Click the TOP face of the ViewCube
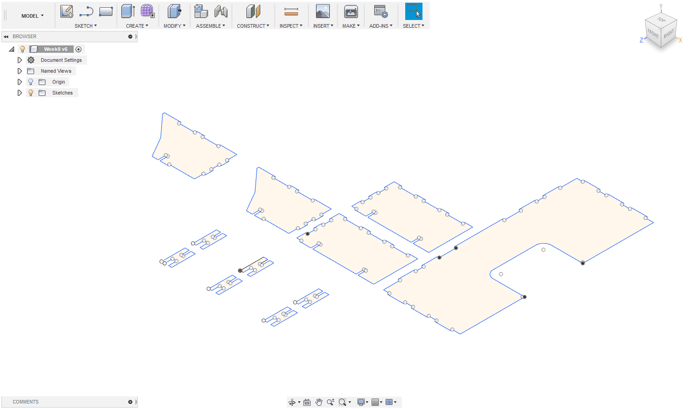 [x=661, y=20]
